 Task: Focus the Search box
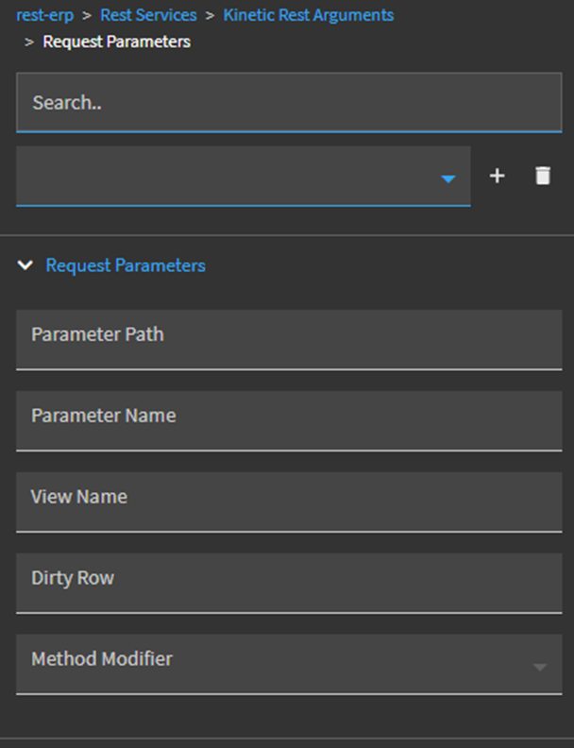[x=288, y=102]
